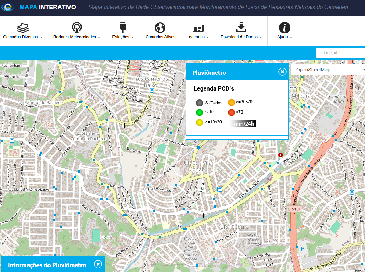Click the orange >=30<70 legend swatch
The height and width of the screenshot is (272, 365).
pyautogui.click(x=232, y=102)
